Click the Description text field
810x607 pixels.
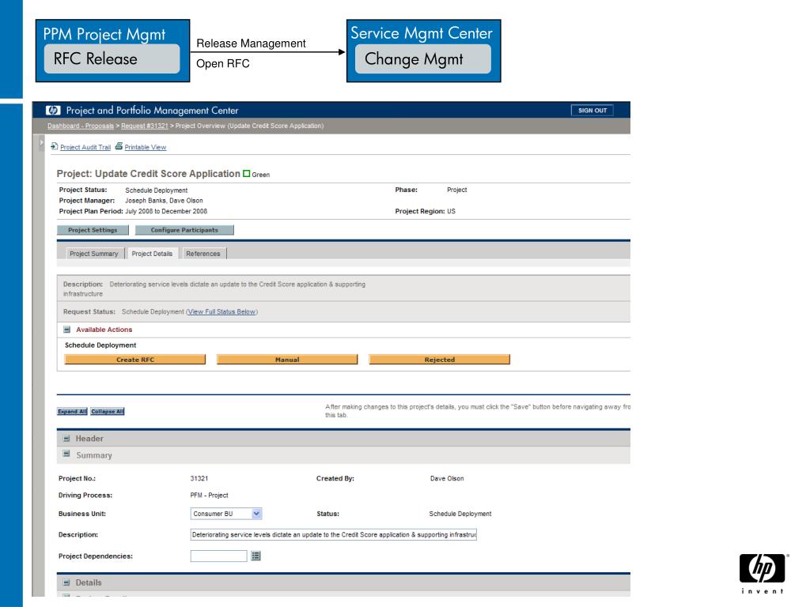point(334,535)
